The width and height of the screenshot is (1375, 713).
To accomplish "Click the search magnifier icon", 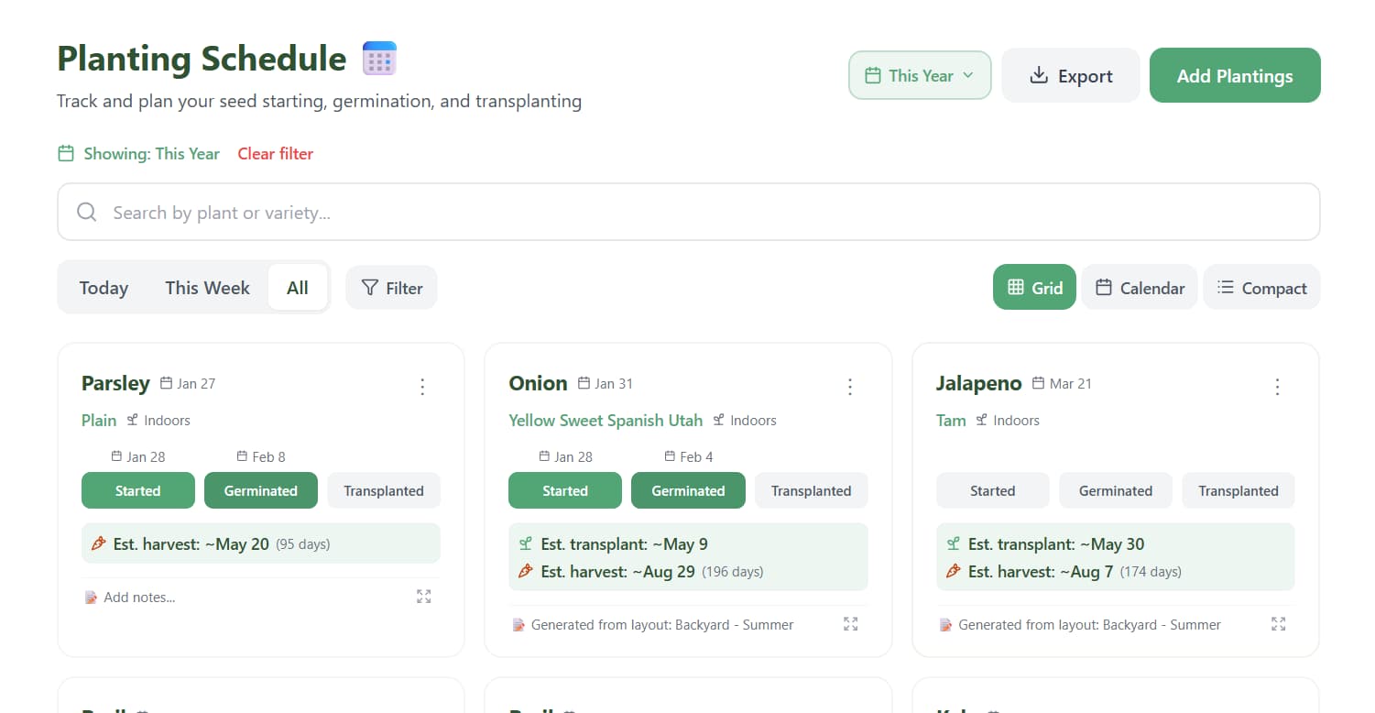I will 86,212.
